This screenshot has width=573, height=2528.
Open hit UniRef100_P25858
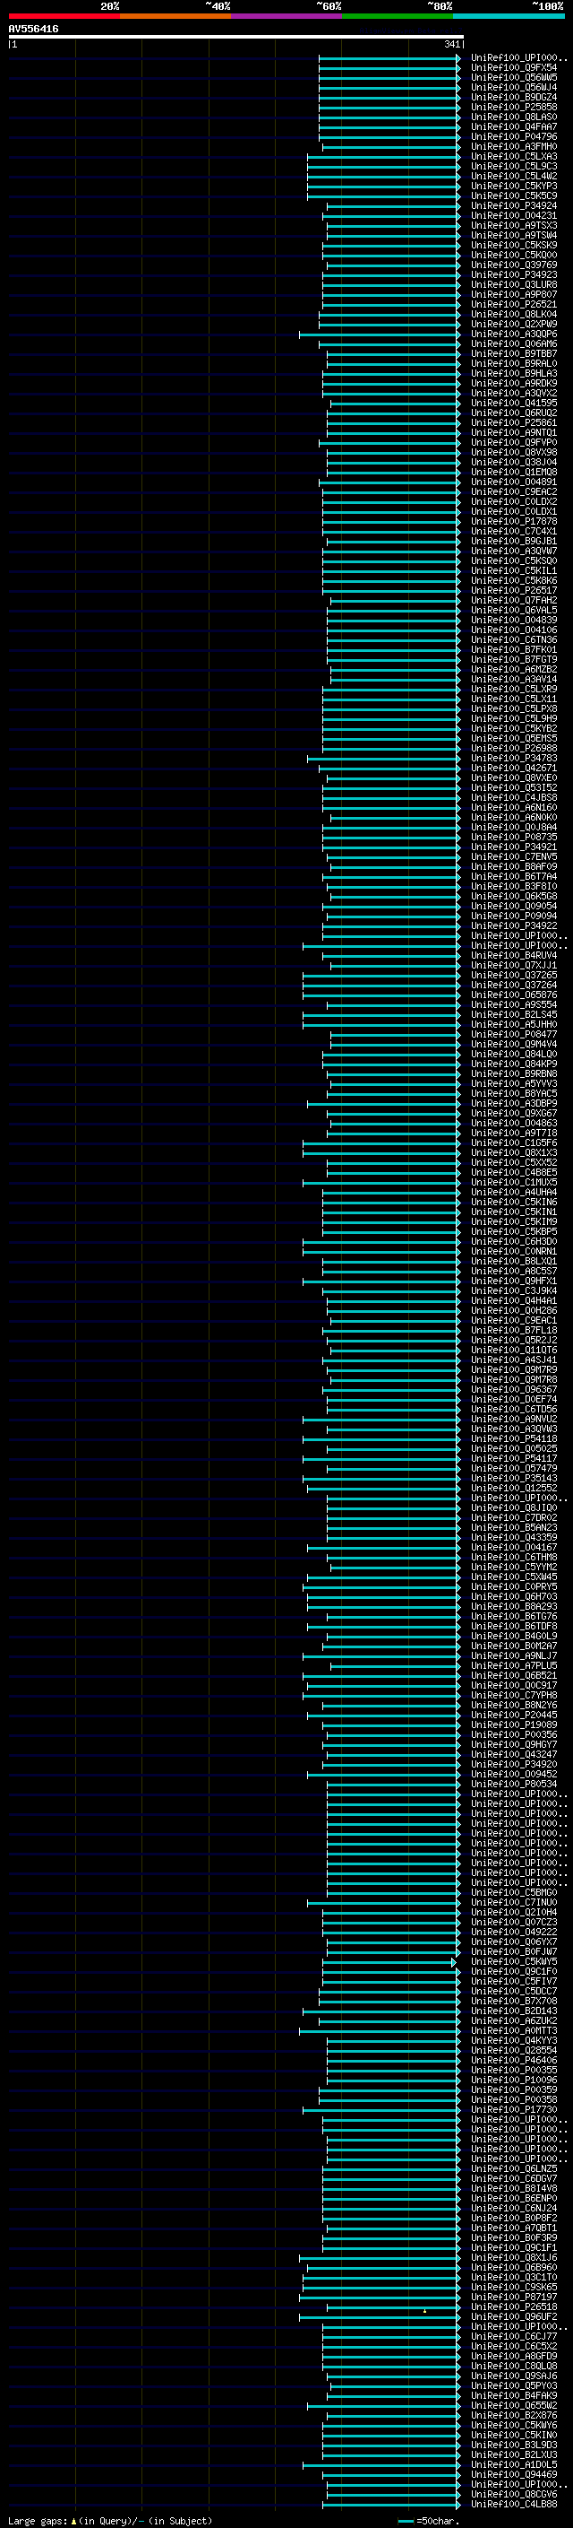pyautogui.click(x=514, y=107)
